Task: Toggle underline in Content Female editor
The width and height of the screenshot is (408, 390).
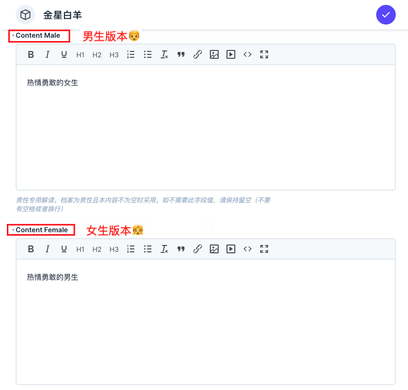Action: coord(64,249)
